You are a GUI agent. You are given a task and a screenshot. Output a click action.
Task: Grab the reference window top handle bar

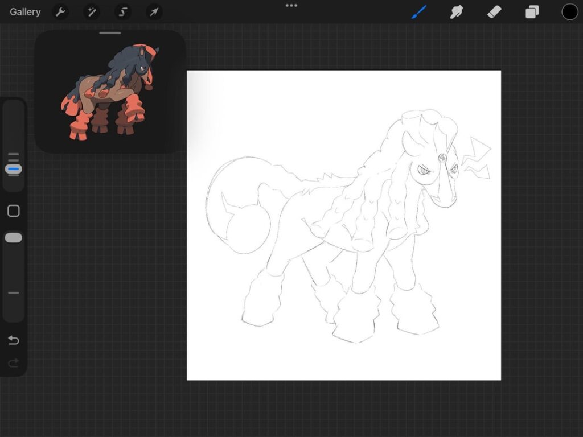110,33
